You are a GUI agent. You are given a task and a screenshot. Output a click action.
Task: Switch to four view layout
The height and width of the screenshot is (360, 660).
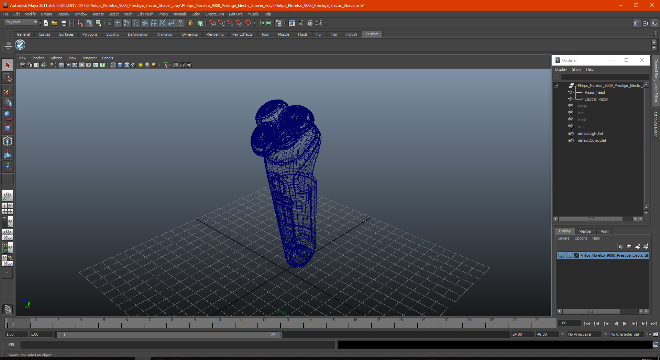8,209
